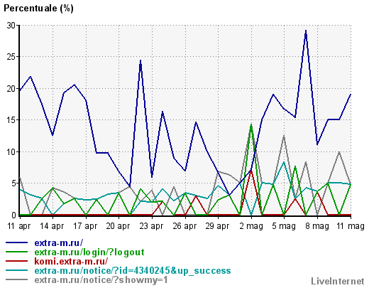Click the gray legend line swatch
This screenshot has height=288, width=369.
coord(16,279)
